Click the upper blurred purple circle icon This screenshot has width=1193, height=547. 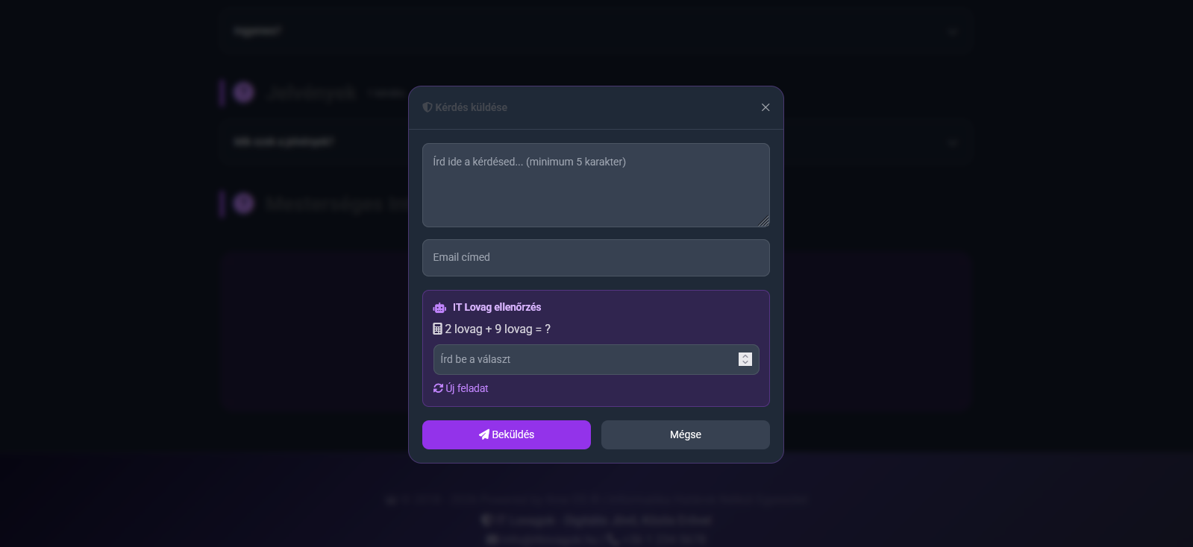pos(244,92)
